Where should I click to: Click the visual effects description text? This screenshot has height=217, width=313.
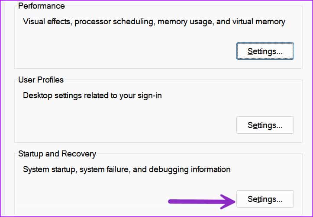point(154,22)
